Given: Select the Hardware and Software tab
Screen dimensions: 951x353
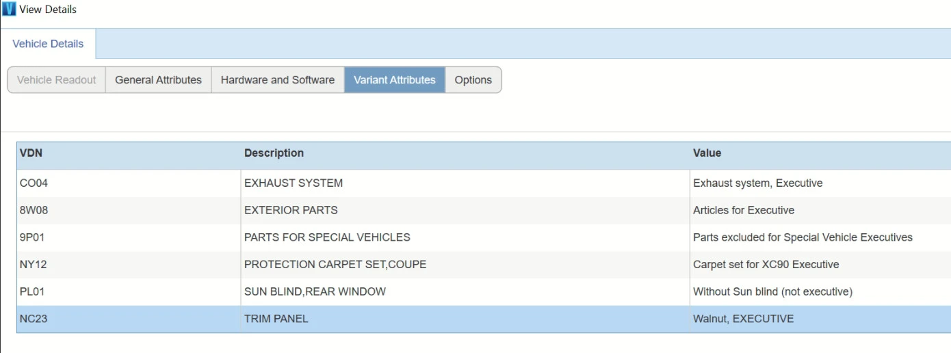Looking at the screenshot, I should (277, 80).
